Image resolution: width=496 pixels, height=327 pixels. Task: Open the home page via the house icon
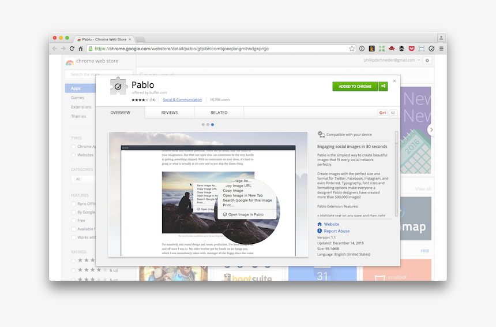81,49
